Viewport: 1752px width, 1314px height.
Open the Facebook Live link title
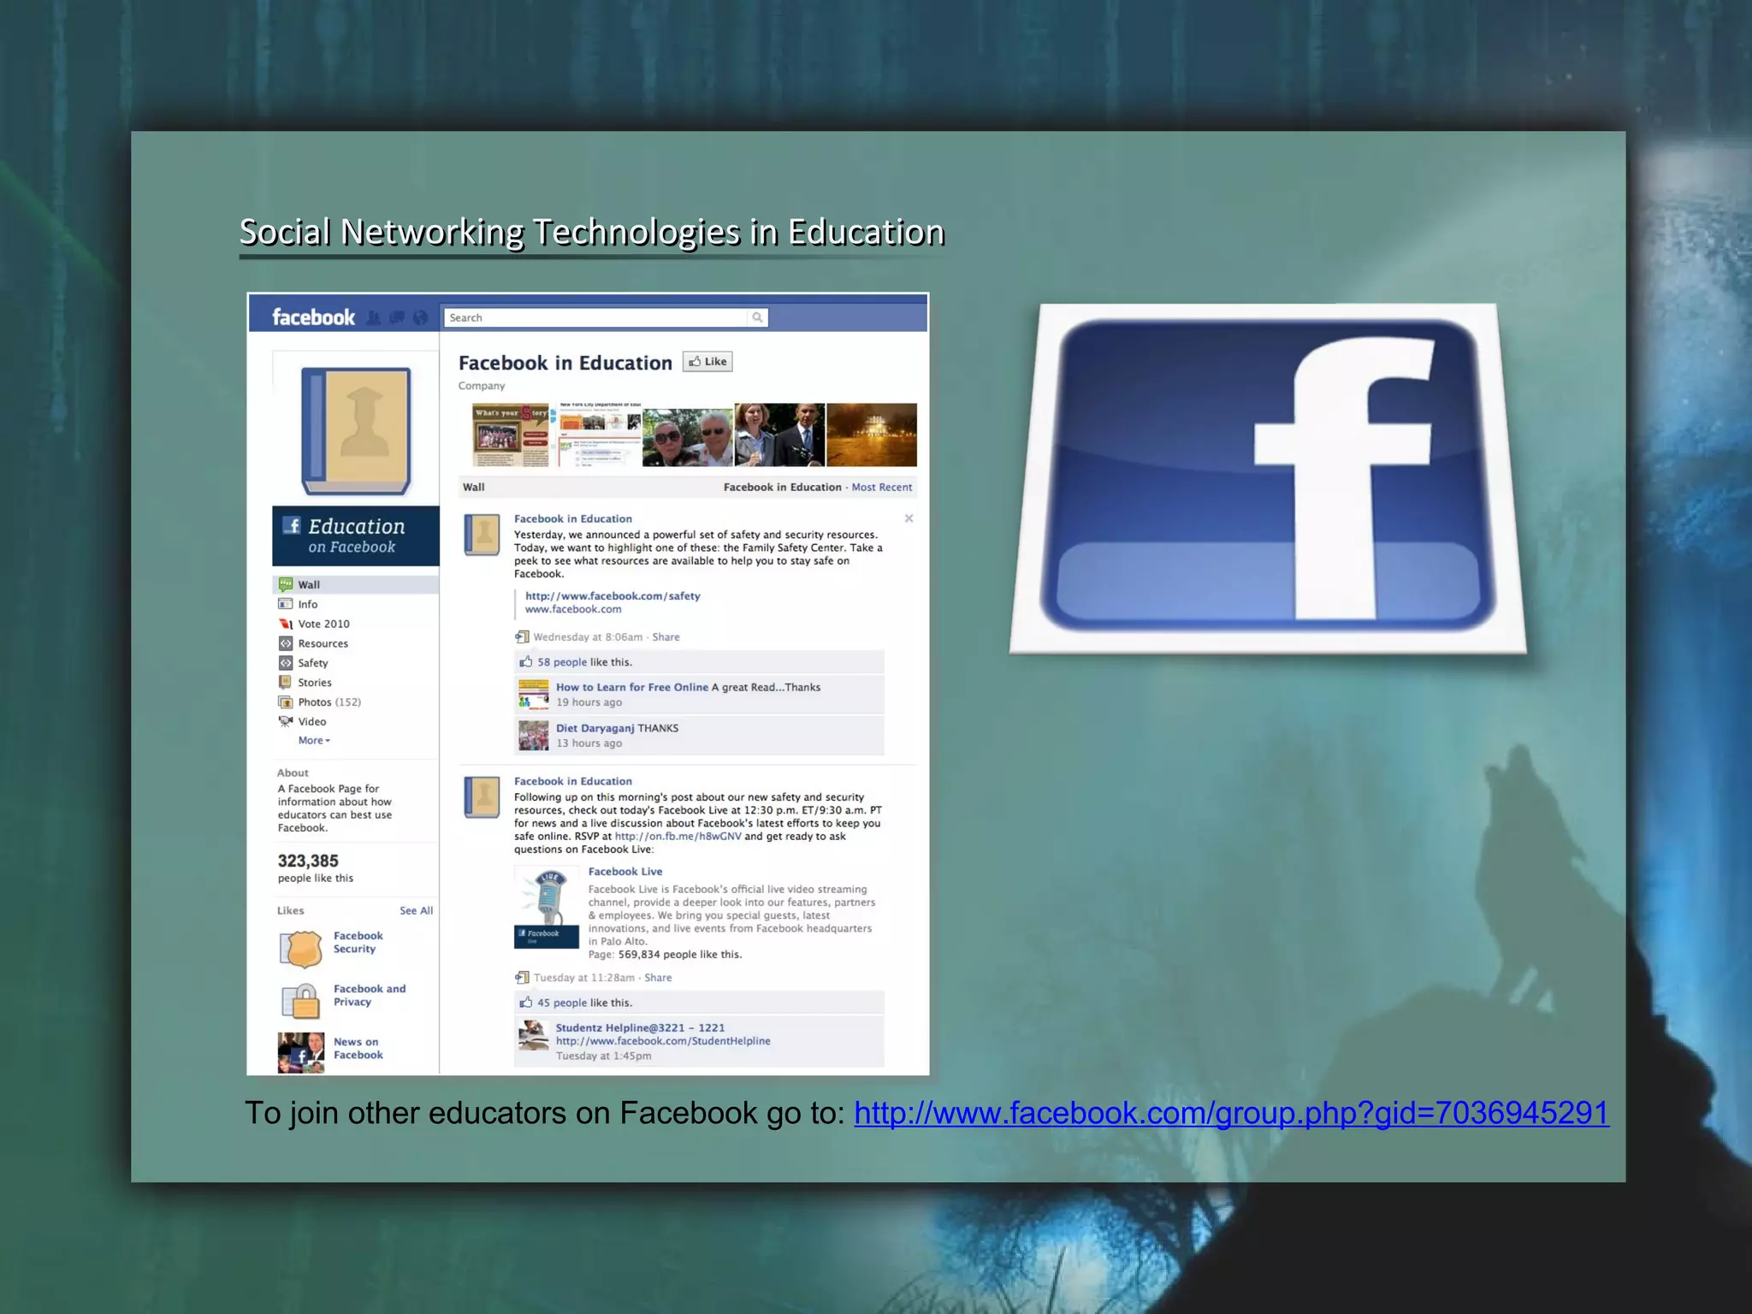coord(625,872)
